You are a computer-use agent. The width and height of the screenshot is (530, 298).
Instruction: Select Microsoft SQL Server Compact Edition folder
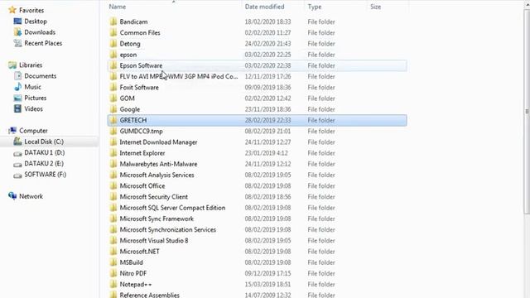point(172,208)
